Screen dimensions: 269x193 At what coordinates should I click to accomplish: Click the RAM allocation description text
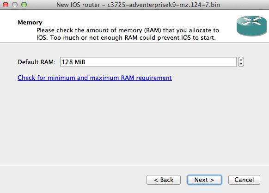(x=128, y=34)
